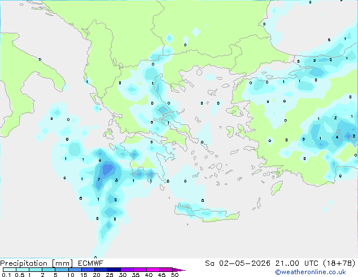Select the 0.1 to 0.5 legend swatch
Image resolution: width=358 pixels, height=277 pixels.
tap(10, 270)
